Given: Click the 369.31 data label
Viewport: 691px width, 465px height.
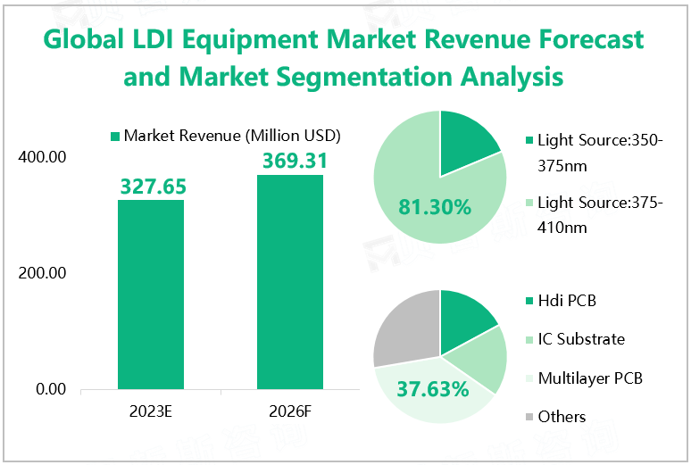Looking at the screenshot, I should (x=295, y=161).
